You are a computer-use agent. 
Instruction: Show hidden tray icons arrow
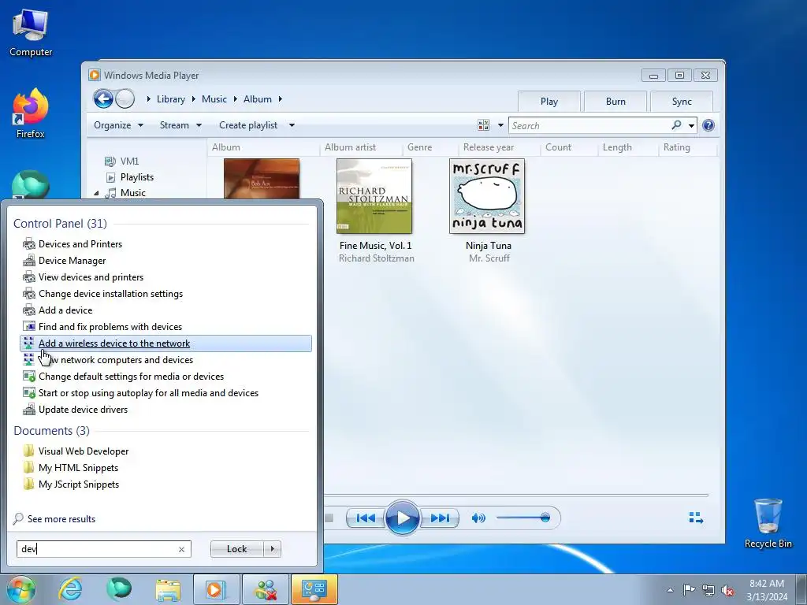pos(670,590)
